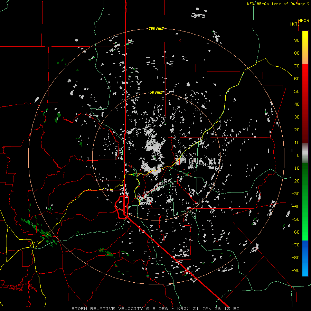Click the [KT] units label
This screenshot has height=311, width=311.
pyautogui.click(x=295, y=24)
